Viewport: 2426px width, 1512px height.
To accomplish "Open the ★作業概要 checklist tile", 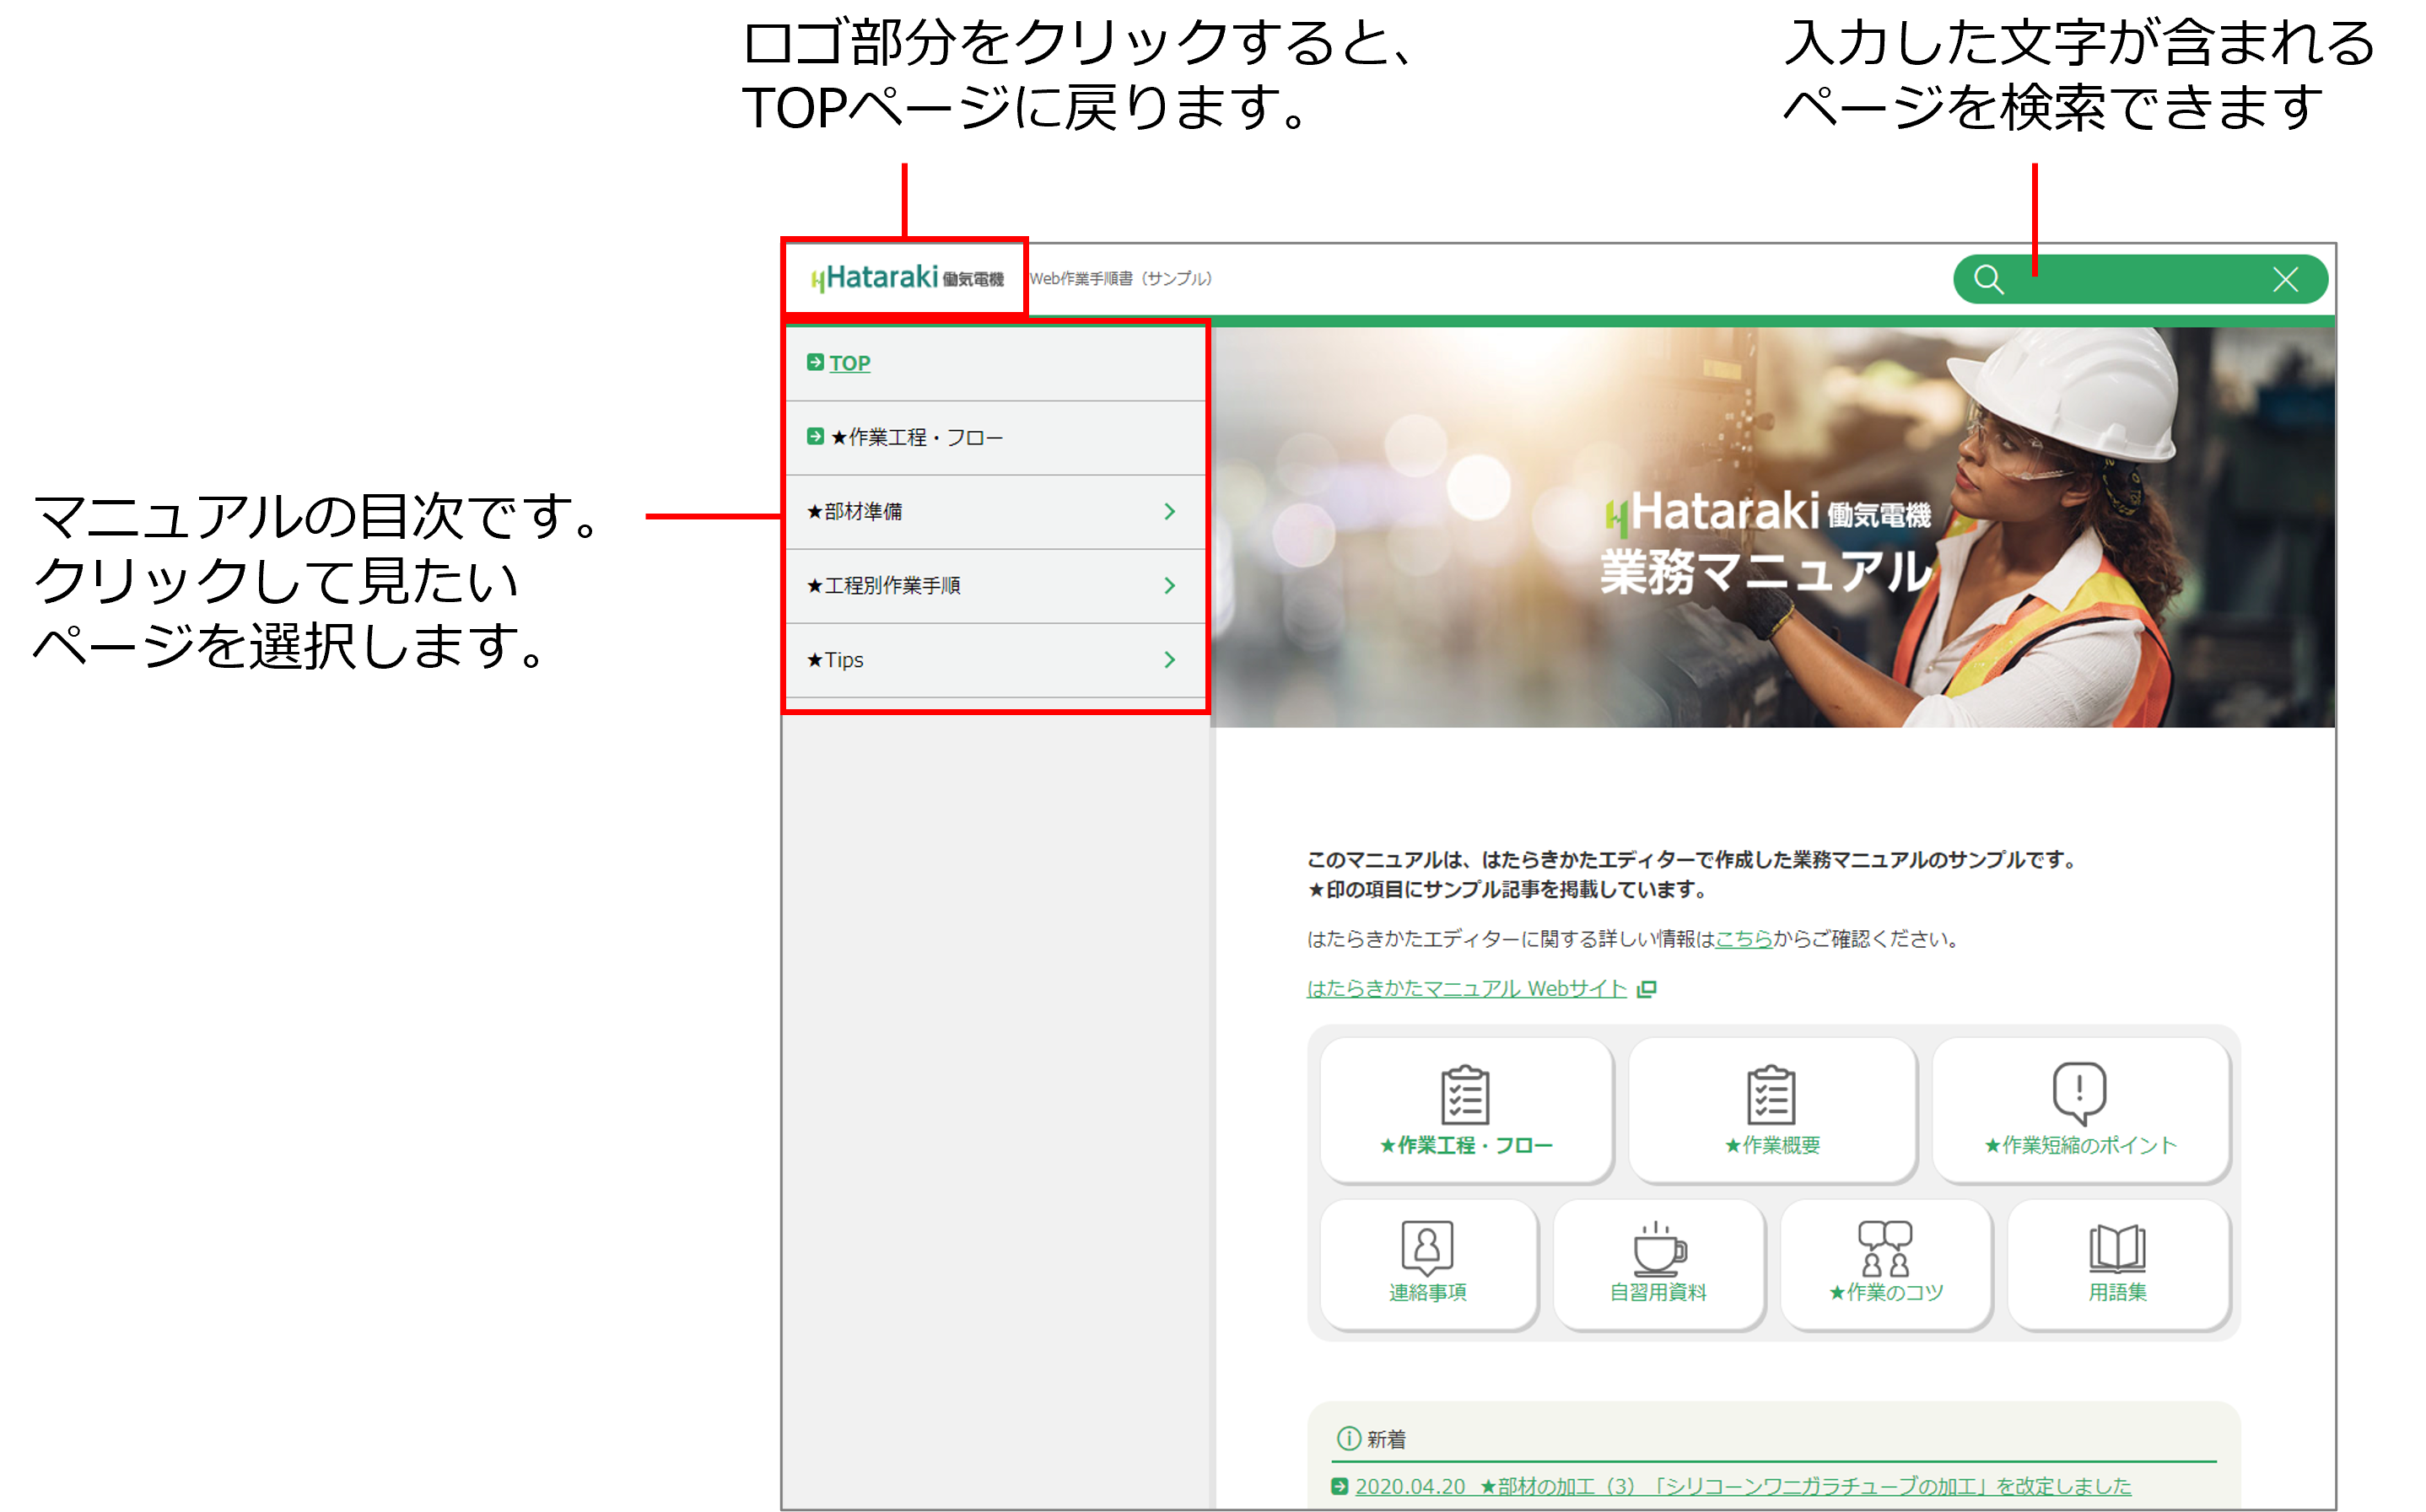I will [x=1772, y=1110].
